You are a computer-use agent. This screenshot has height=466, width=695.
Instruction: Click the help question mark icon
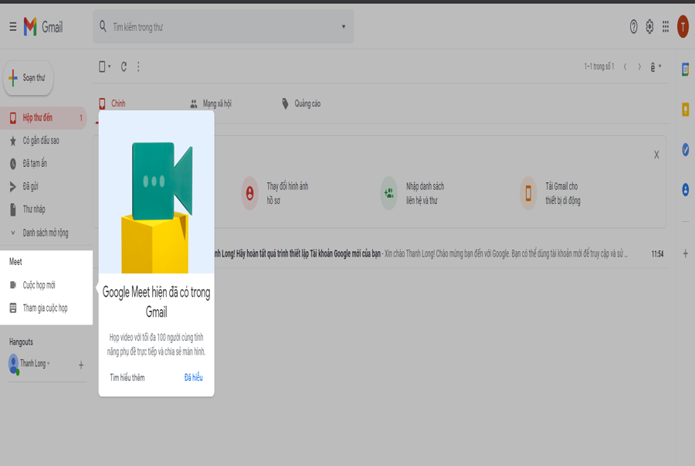tap(633, 26)
